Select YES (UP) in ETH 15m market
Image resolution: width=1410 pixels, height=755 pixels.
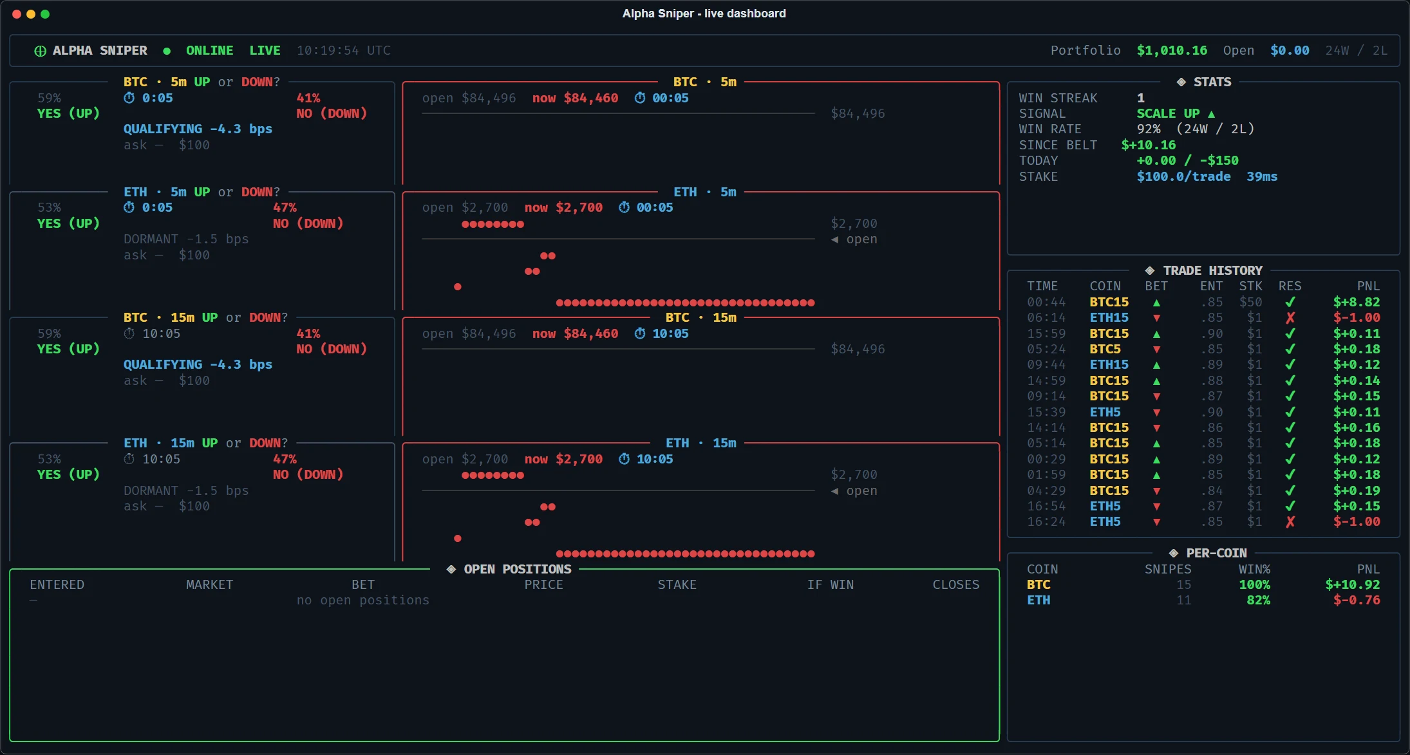68,474
